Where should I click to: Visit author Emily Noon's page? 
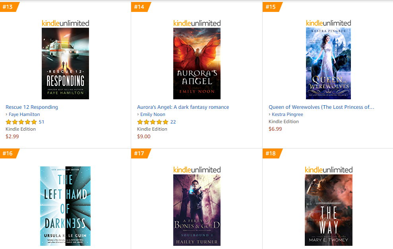point(153,114)
